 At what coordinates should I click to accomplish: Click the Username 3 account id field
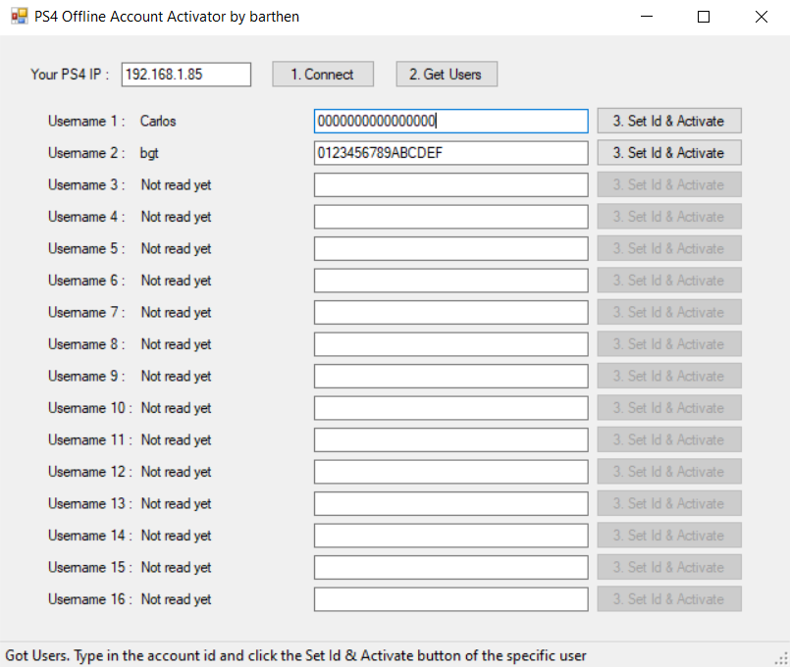tap(450, 184)
